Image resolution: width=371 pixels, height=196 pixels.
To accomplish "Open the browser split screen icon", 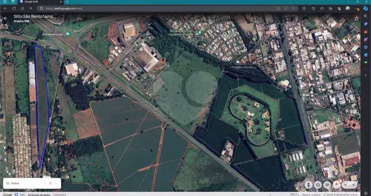I will point(313,9).
